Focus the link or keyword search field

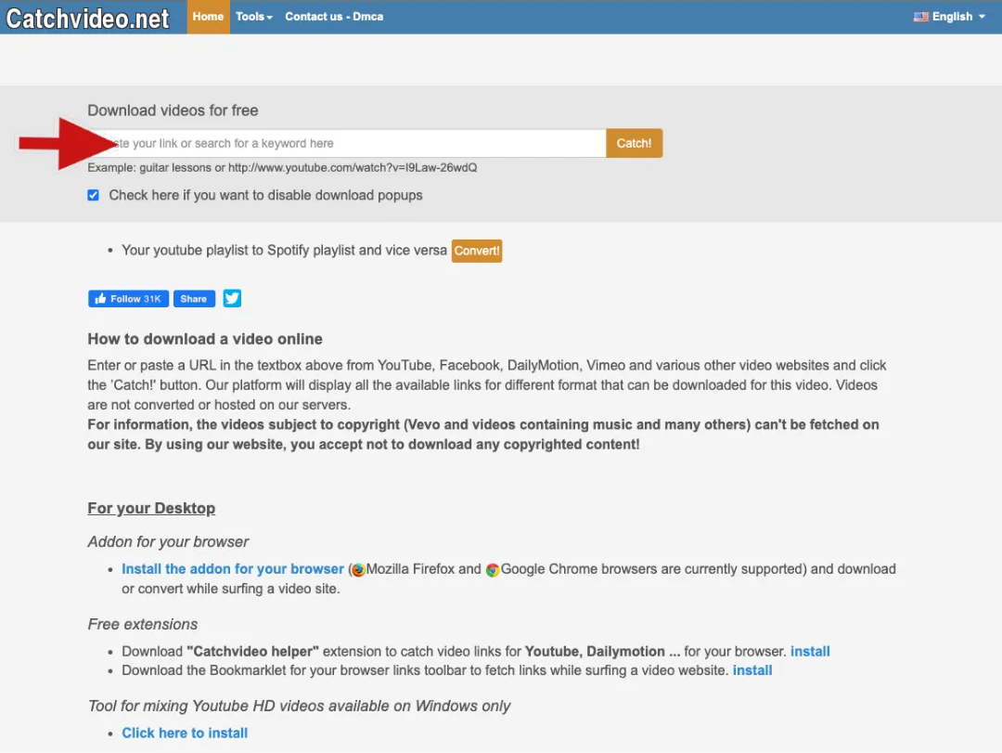347,143
